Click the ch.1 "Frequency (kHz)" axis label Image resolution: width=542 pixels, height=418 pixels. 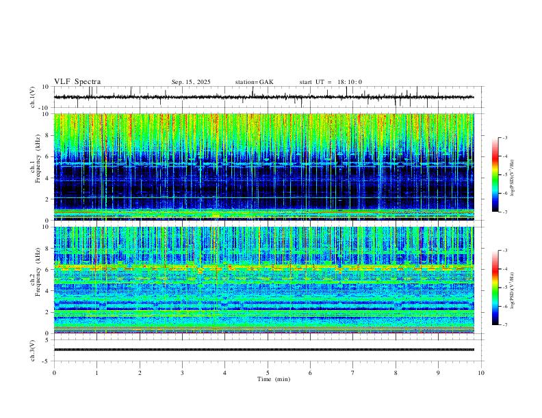38,158
